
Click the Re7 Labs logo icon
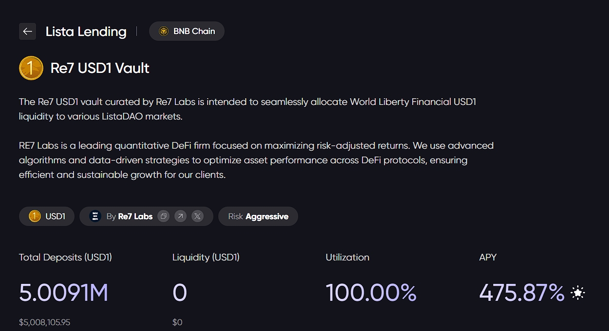[x=95, y=216]
